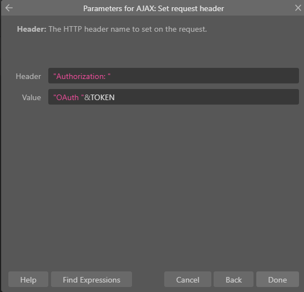
Task: Confirm parameters with the Done button
Action: pyautogui.click(x=277, y=279)
